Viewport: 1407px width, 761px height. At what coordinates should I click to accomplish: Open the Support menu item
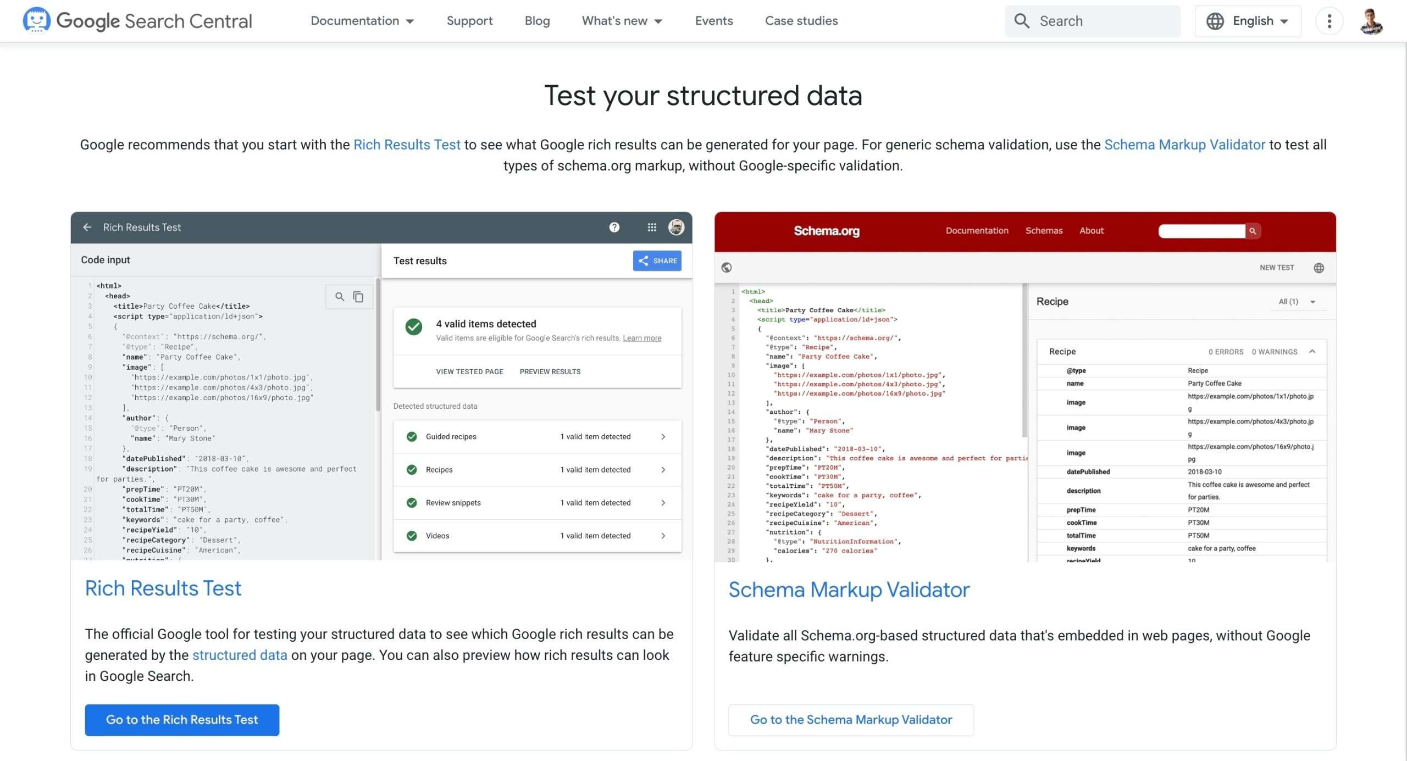pyautogui.click(x=469, y=21)
